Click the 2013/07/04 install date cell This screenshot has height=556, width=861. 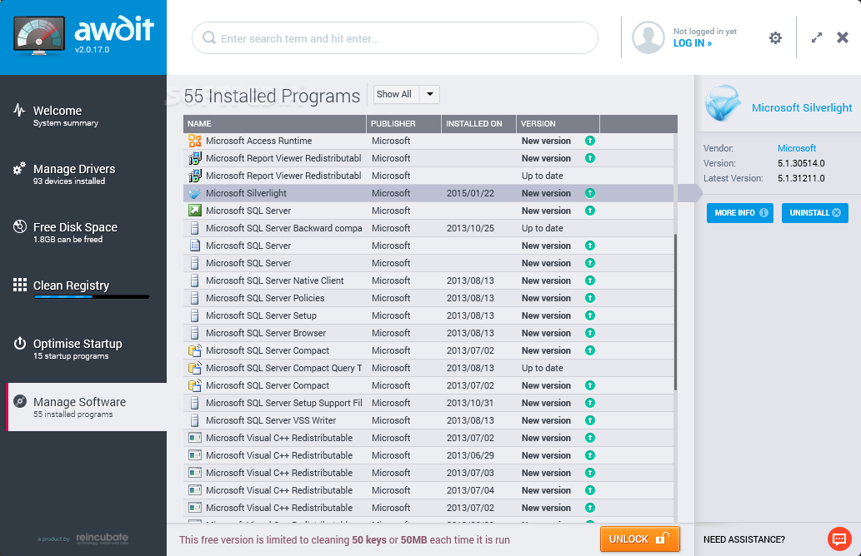470,490
